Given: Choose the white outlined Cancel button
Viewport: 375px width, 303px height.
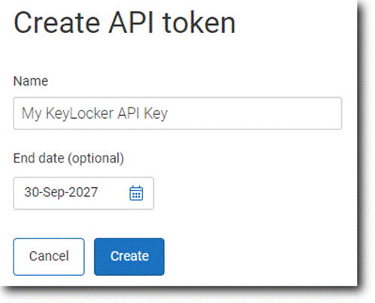Looking at the screenshot, I should (49, 256).
